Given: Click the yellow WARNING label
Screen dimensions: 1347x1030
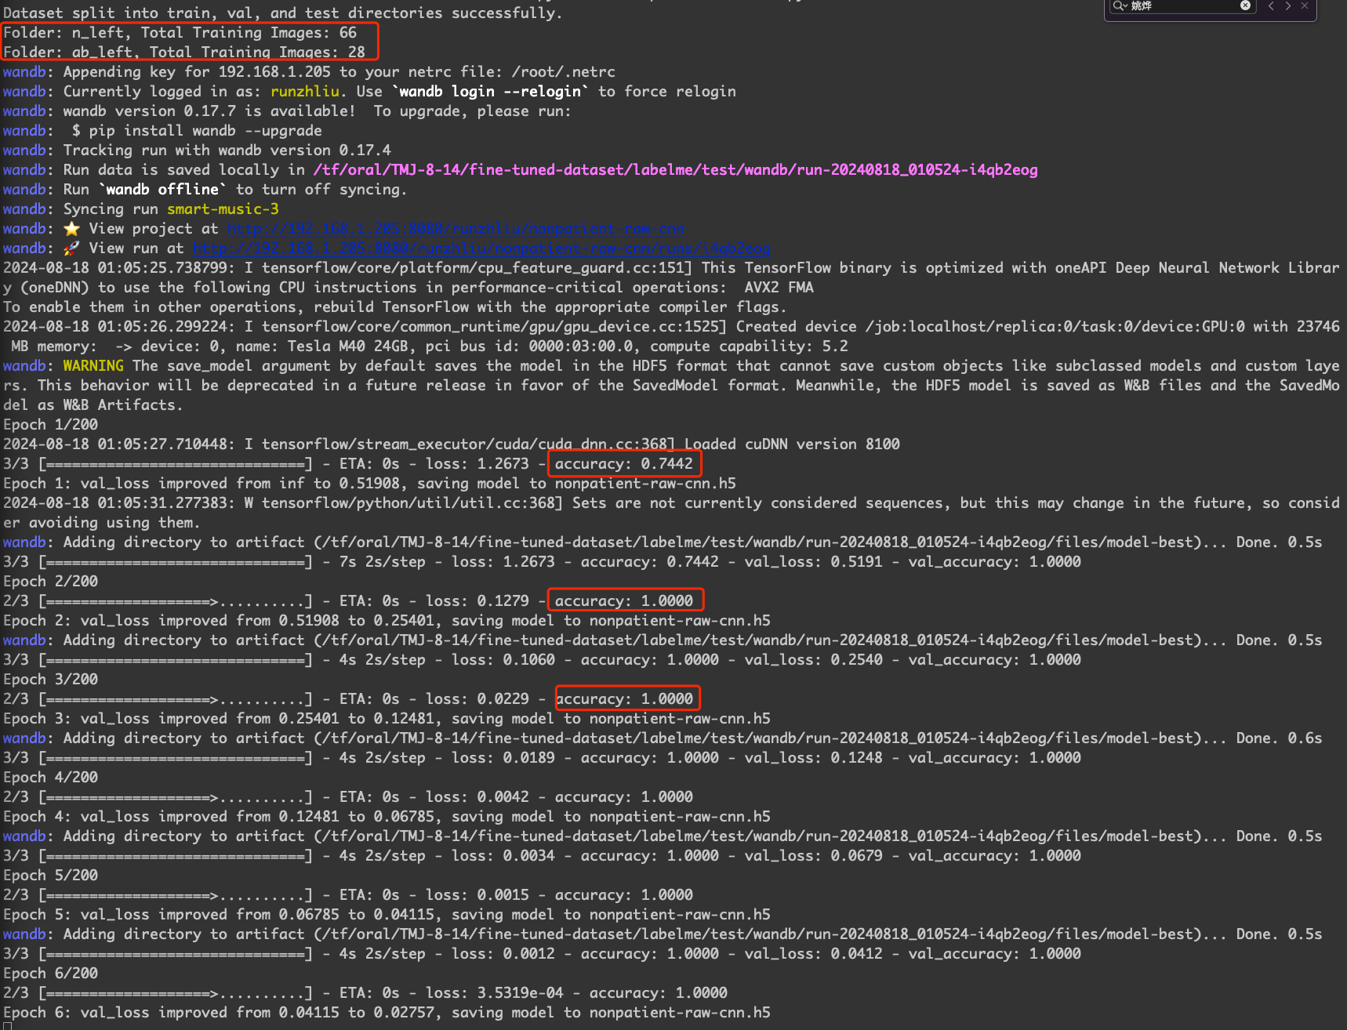Looking at the screenshot, I should (93, 366).
